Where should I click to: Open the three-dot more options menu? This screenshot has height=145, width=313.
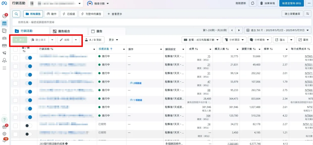pos(309,3)
